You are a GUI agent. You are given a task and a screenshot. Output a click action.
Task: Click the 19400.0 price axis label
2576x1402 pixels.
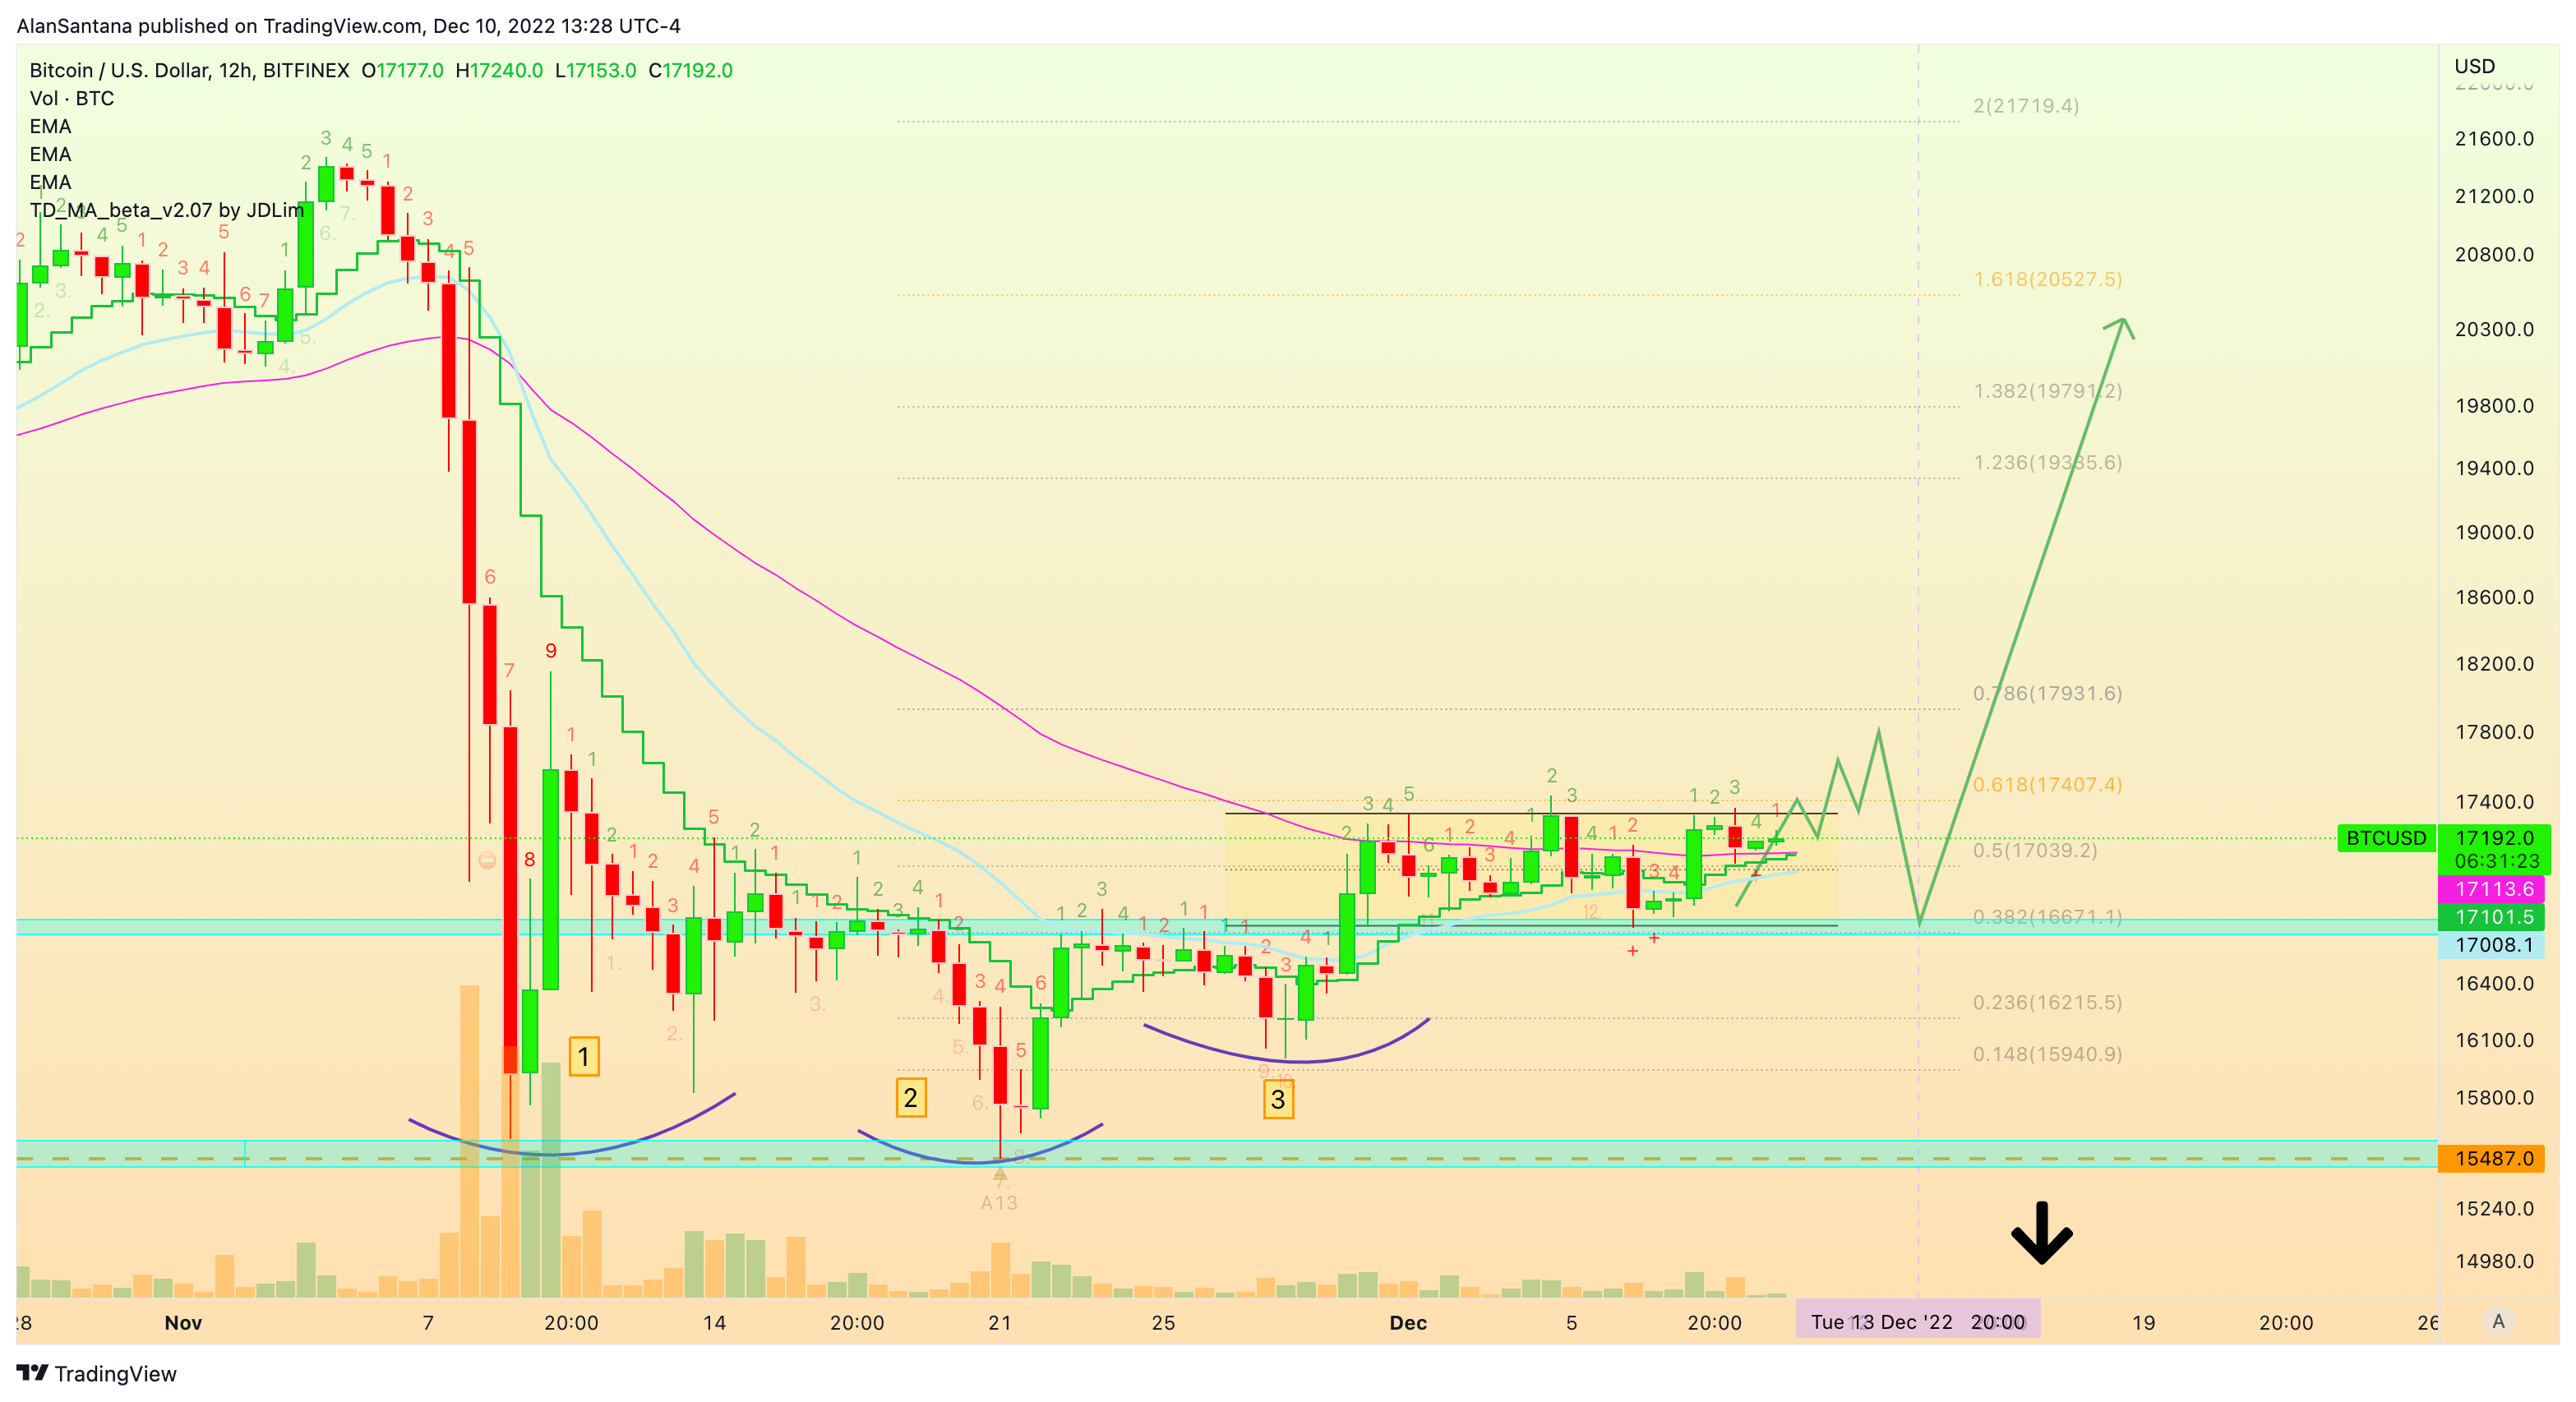click(2494, 468)
